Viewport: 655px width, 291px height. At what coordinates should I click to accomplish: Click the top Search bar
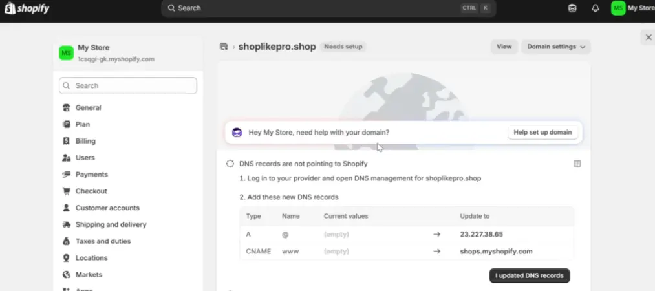[328, 8]
